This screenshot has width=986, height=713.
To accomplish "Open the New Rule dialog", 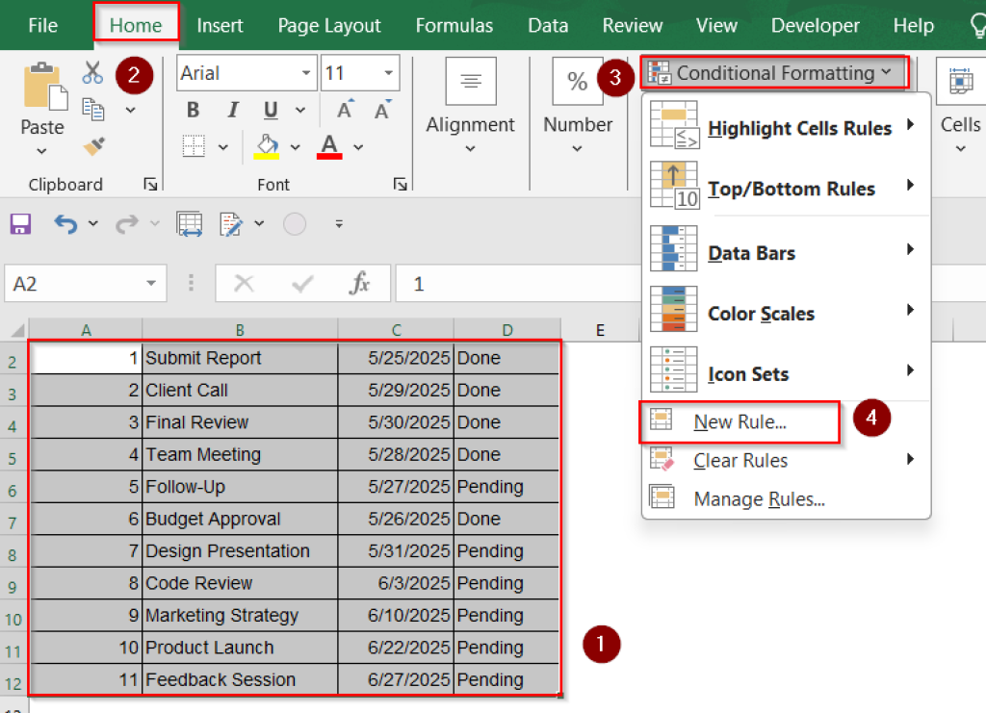I will tap(739, 422).
